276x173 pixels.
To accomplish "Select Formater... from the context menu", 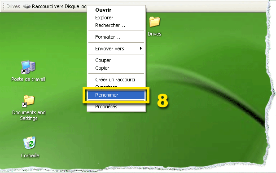I will [x=116, y=37].
